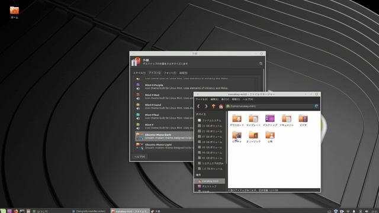Select the Ubuntu-Mono-Dark icon theme

(x=165, y=136)
